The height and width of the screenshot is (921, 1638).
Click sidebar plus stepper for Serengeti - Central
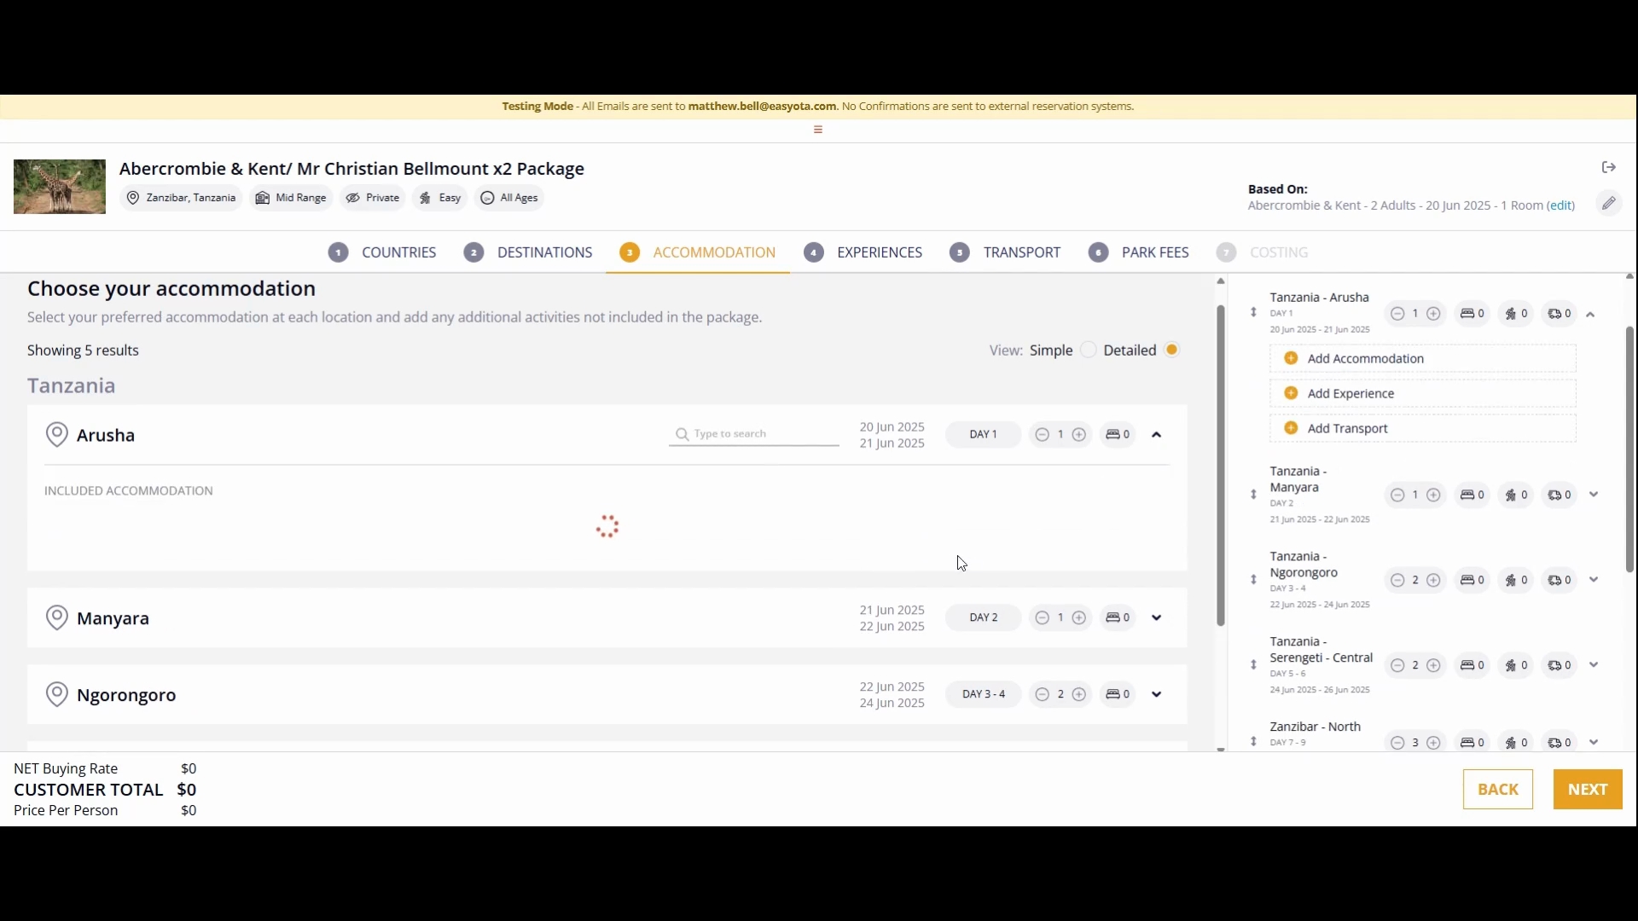tap(1434, 666)
